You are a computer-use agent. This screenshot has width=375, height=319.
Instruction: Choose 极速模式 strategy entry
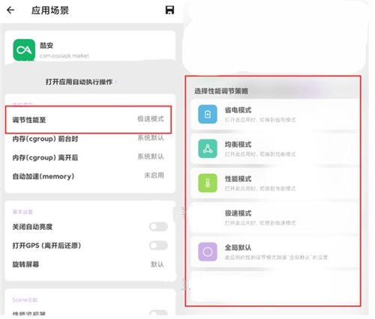(x=274, y=218)
